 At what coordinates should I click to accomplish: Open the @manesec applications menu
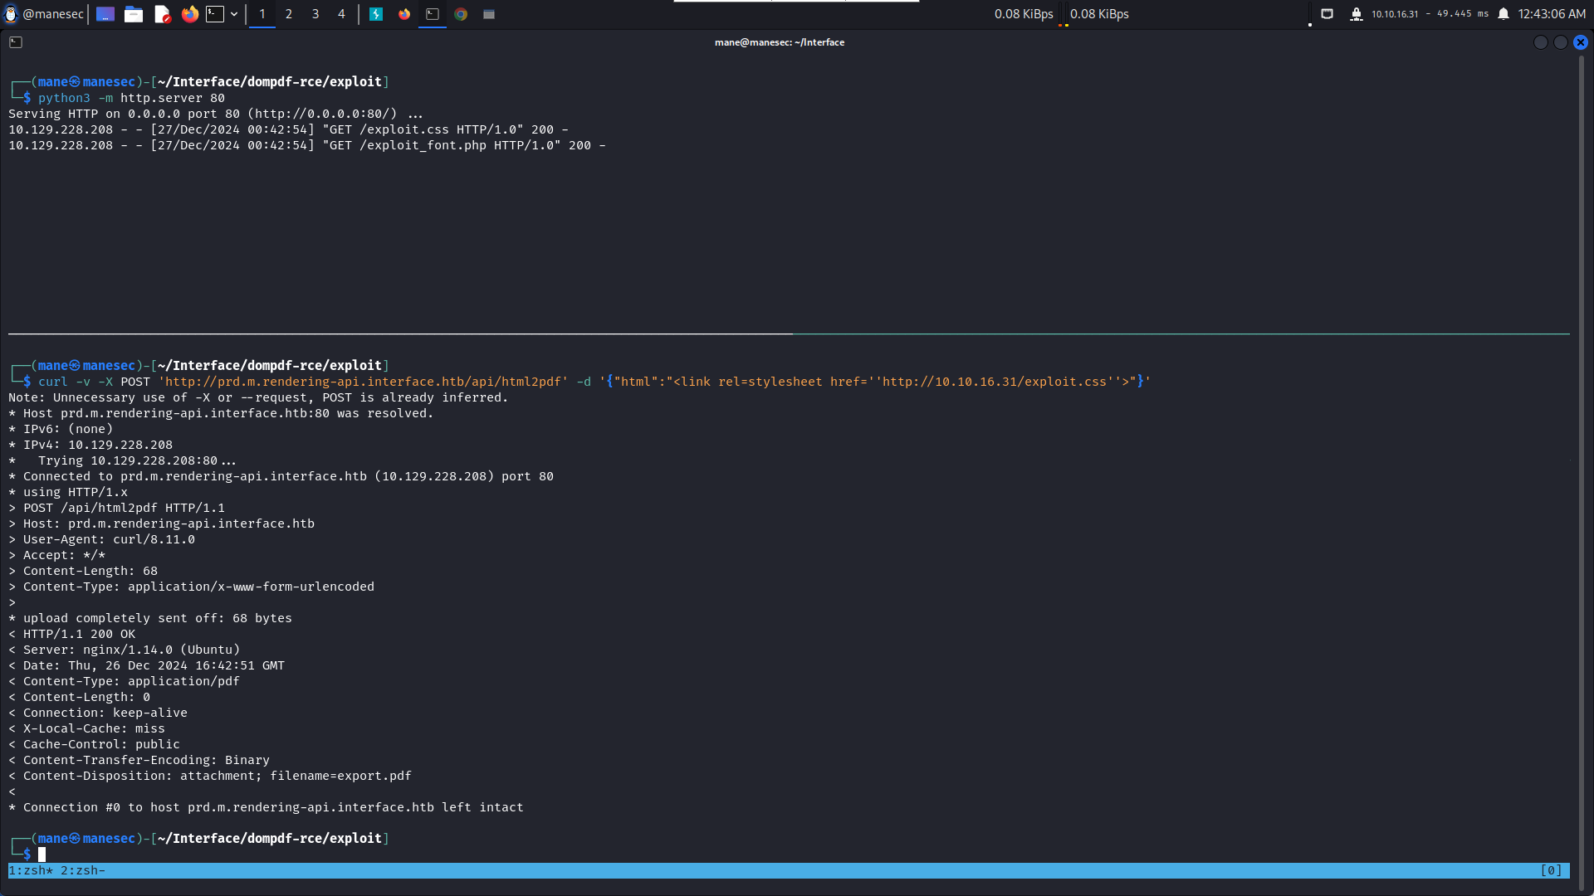tap(44, 14)
